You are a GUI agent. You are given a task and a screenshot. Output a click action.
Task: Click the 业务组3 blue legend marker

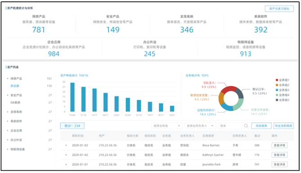click(277, 90)
